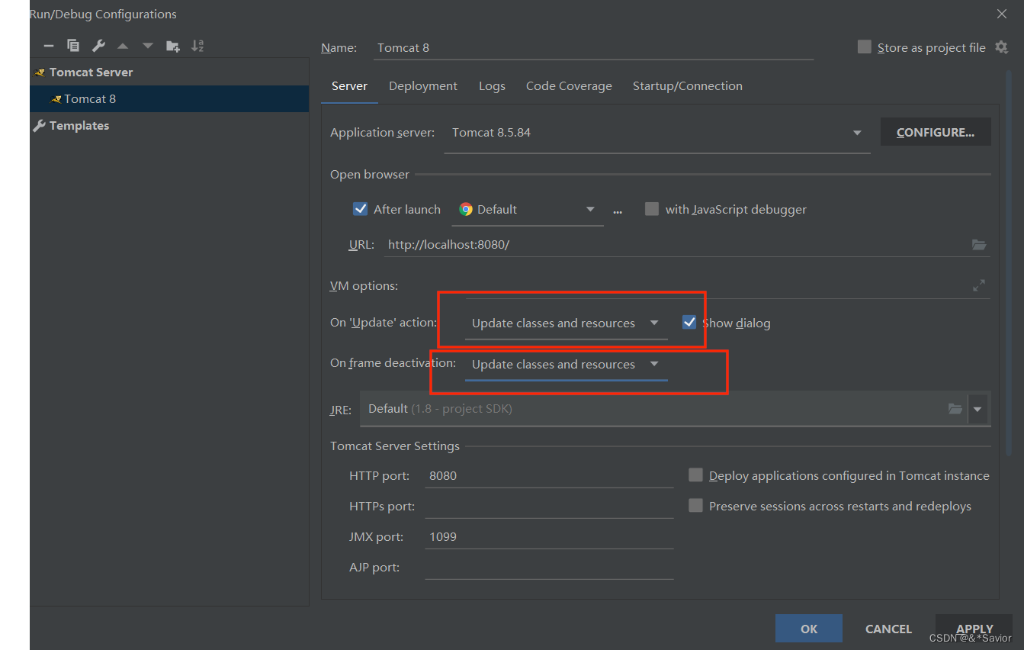
Task: Sort configurations with the sort alphabetically icon
Action: 197,46
